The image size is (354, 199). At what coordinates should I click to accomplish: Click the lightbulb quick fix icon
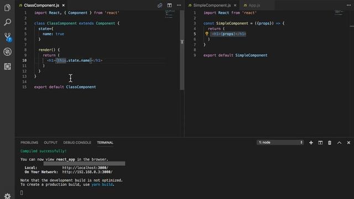[x=207, y=34]
